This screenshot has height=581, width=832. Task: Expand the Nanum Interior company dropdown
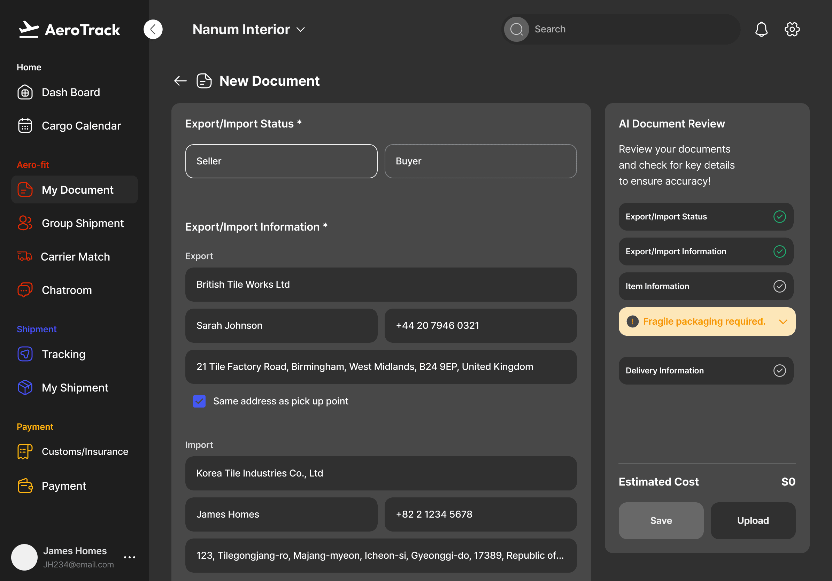(x=300, y=29)
